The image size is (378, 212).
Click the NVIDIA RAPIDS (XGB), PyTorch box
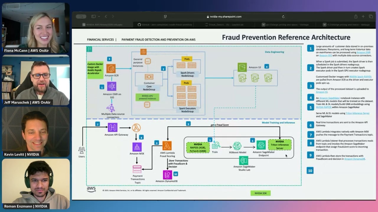tap(198, 148)
